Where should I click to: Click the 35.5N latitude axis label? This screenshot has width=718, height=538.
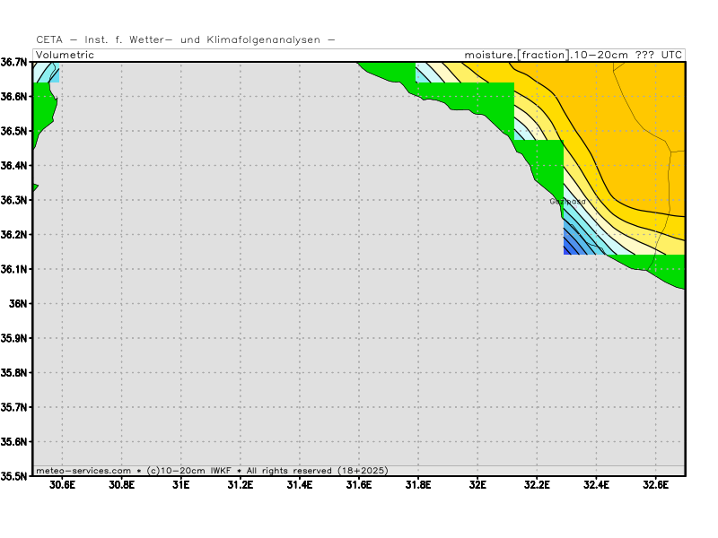pos(13,476)
